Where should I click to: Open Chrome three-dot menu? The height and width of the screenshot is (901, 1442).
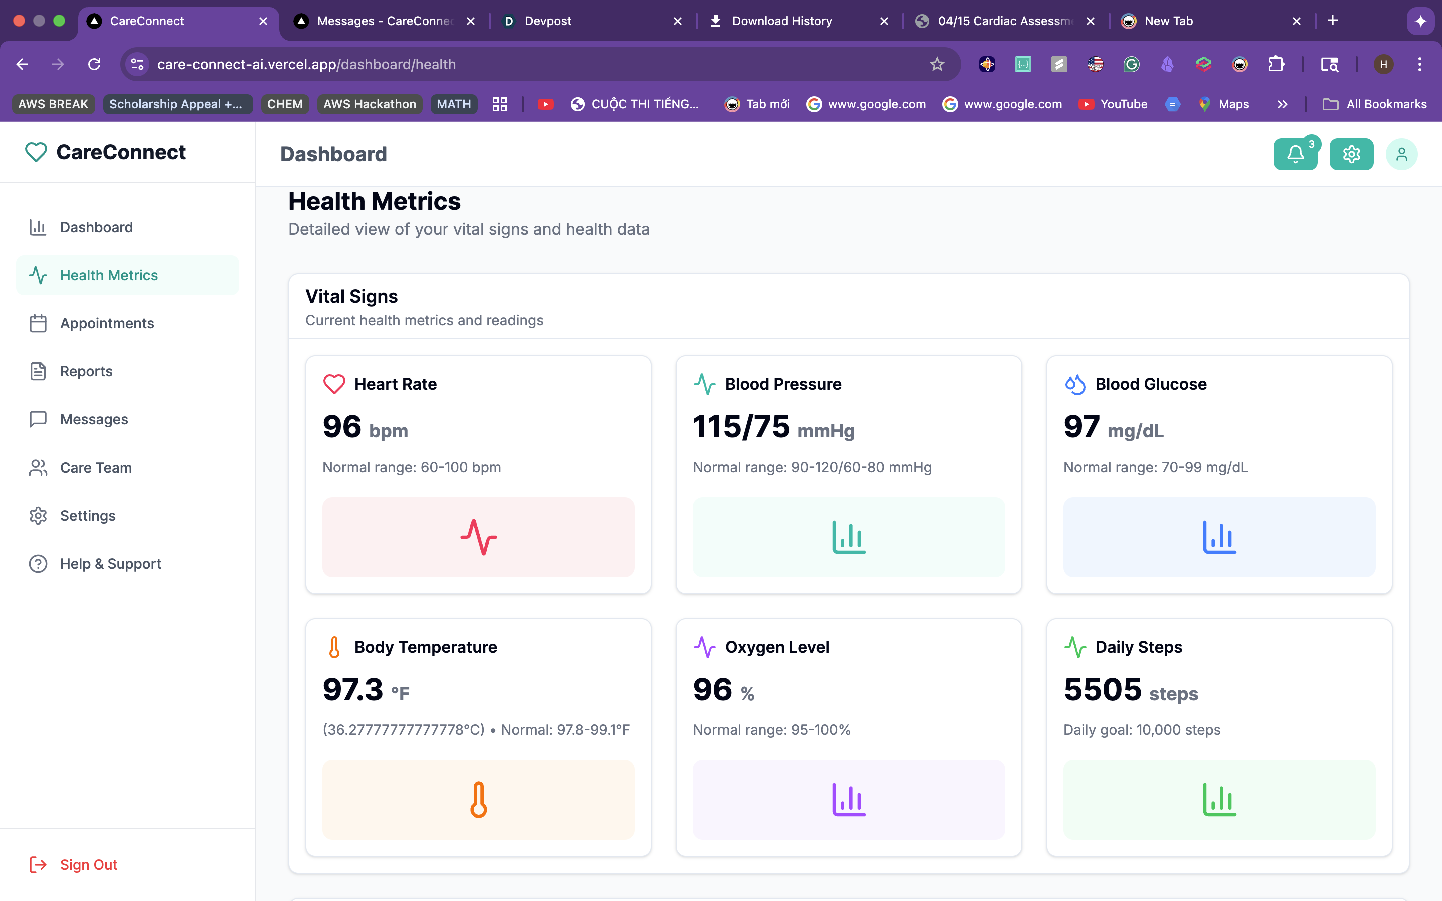click(x=1419, y=65)
